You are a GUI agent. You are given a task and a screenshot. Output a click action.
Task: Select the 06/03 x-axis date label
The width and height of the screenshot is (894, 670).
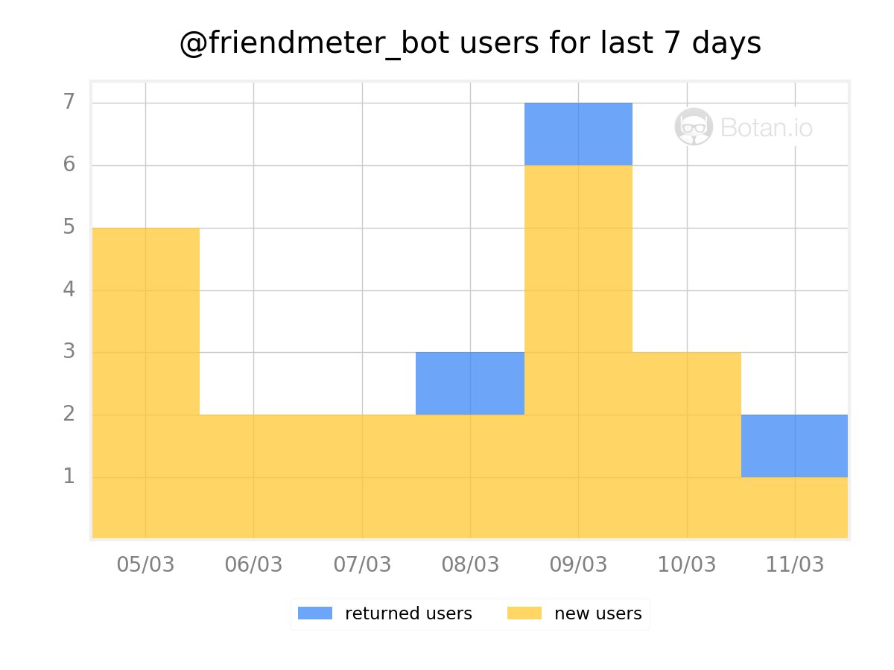(253, 564)
